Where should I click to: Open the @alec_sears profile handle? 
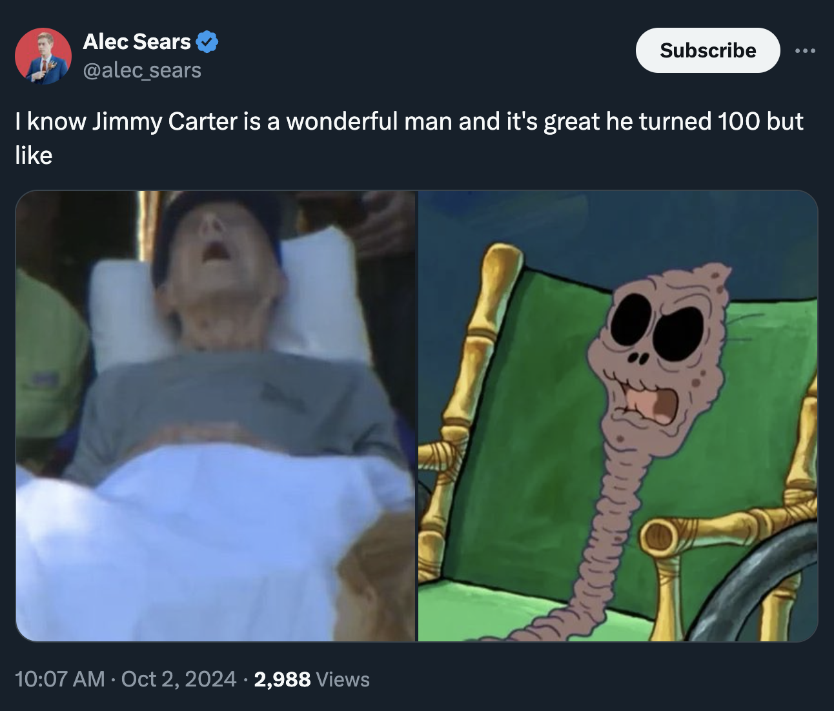[141, 71]
